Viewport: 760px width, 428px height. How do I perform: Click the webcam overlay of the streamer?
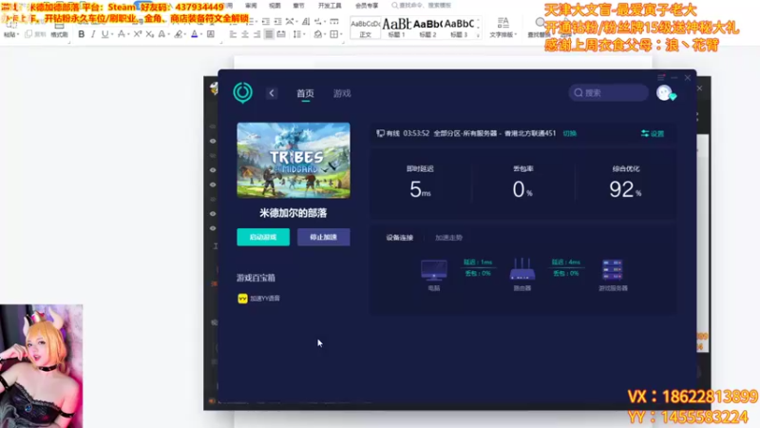[x=41, y=366]
